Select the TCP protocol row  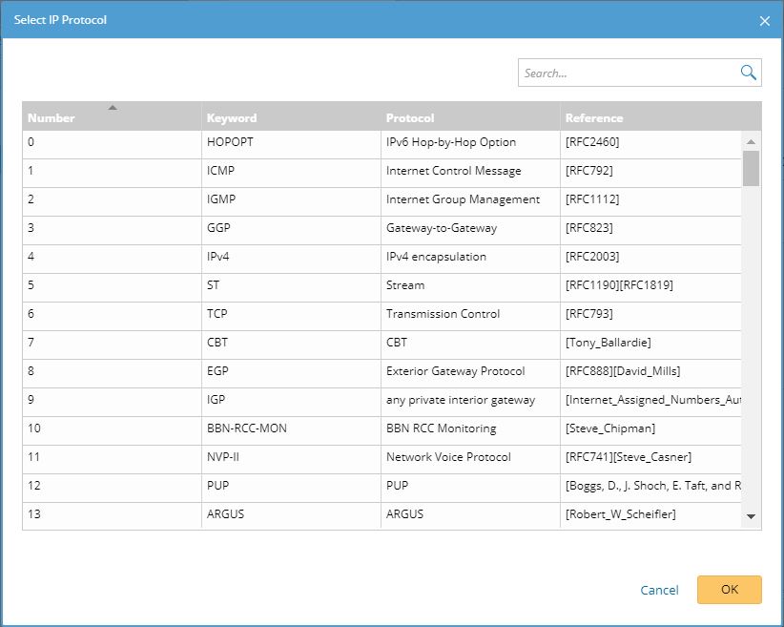[x=382, y=314]
